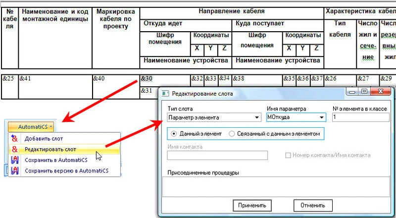Choose Сохранить в AutomatiCS menu entry
Image resolution: width=396 pixels, height=218 pixels.
[x=56, y=160]
